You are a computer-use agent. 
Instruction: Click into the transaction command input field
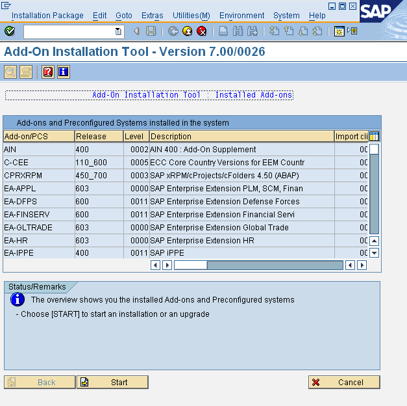pos(68,31)
